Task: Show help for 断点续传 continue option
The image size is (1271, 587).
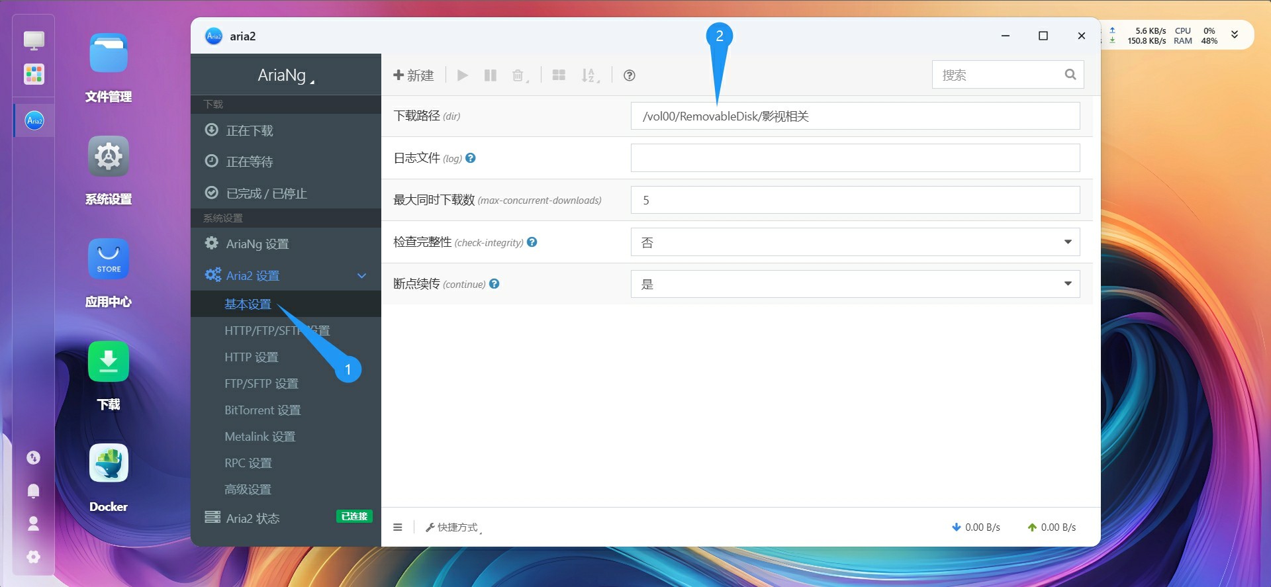Action: click(494, 284)
